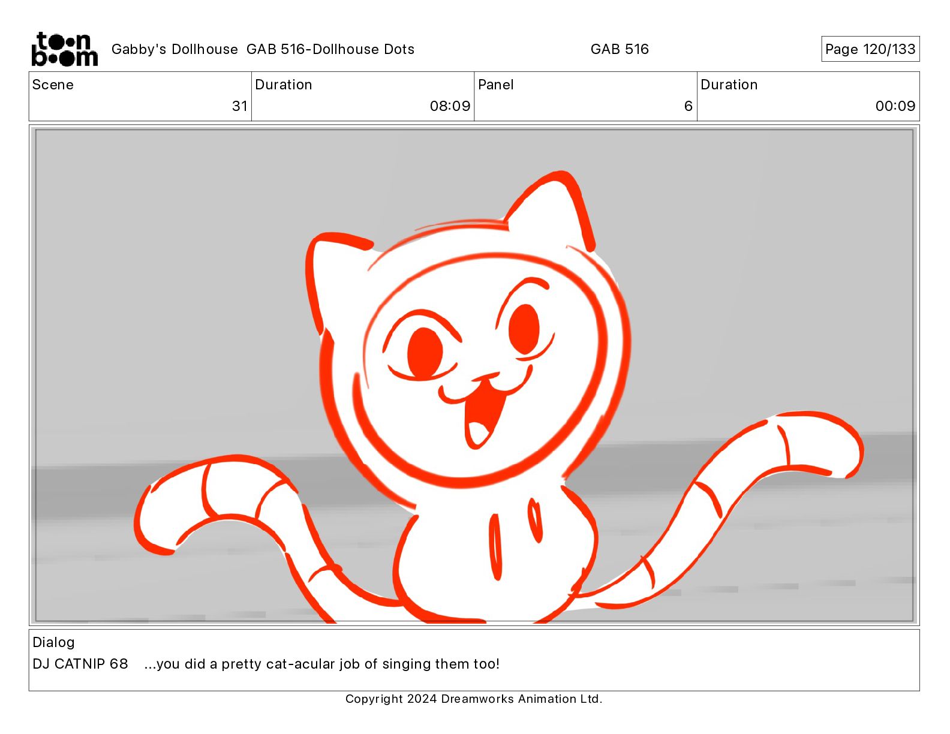
Task: Click the Toon Boom logo
Action: [x=64, y=49]
